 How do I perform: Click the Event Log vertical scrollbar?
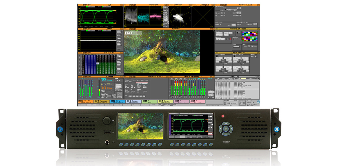259,89
